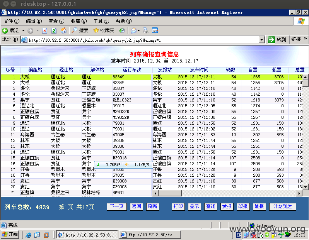Click vertical scrollbar up arrow

tap(305, 77)
